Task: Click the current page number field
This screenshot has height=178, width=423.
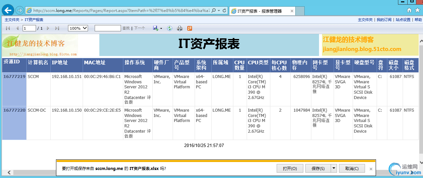Action: pyautogui.click(x=29, y=28)
